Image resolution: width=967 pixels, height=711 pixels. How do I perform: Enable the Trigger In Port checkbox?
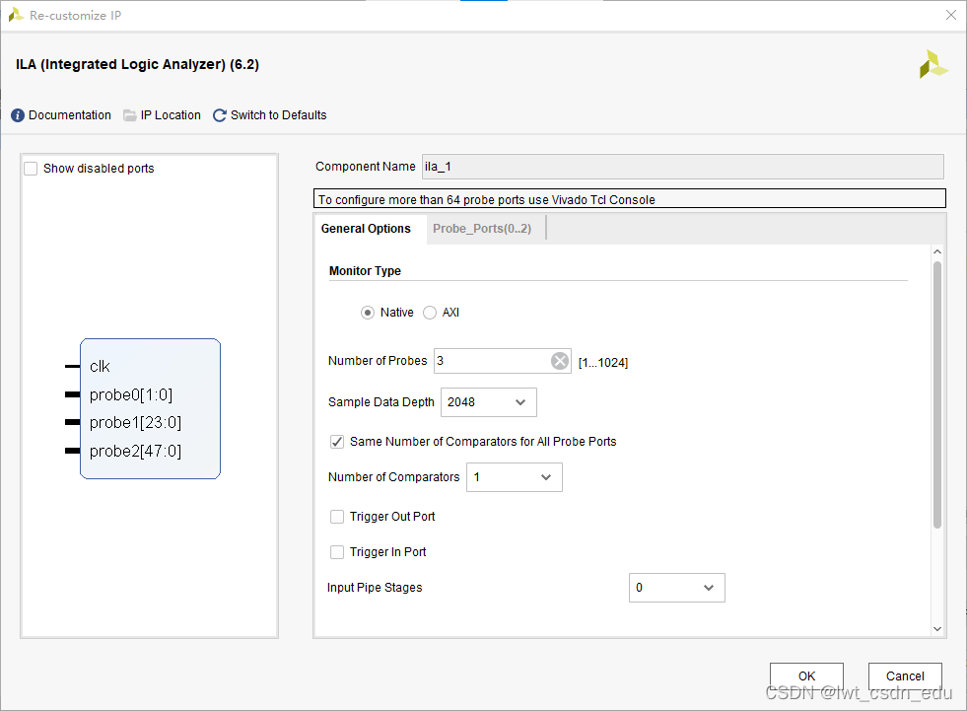(337, 552)
